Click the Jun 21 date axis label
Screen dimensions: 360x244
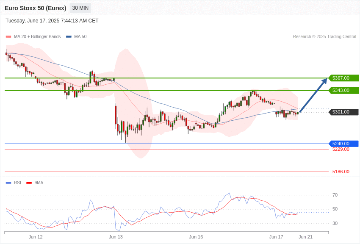306,237
